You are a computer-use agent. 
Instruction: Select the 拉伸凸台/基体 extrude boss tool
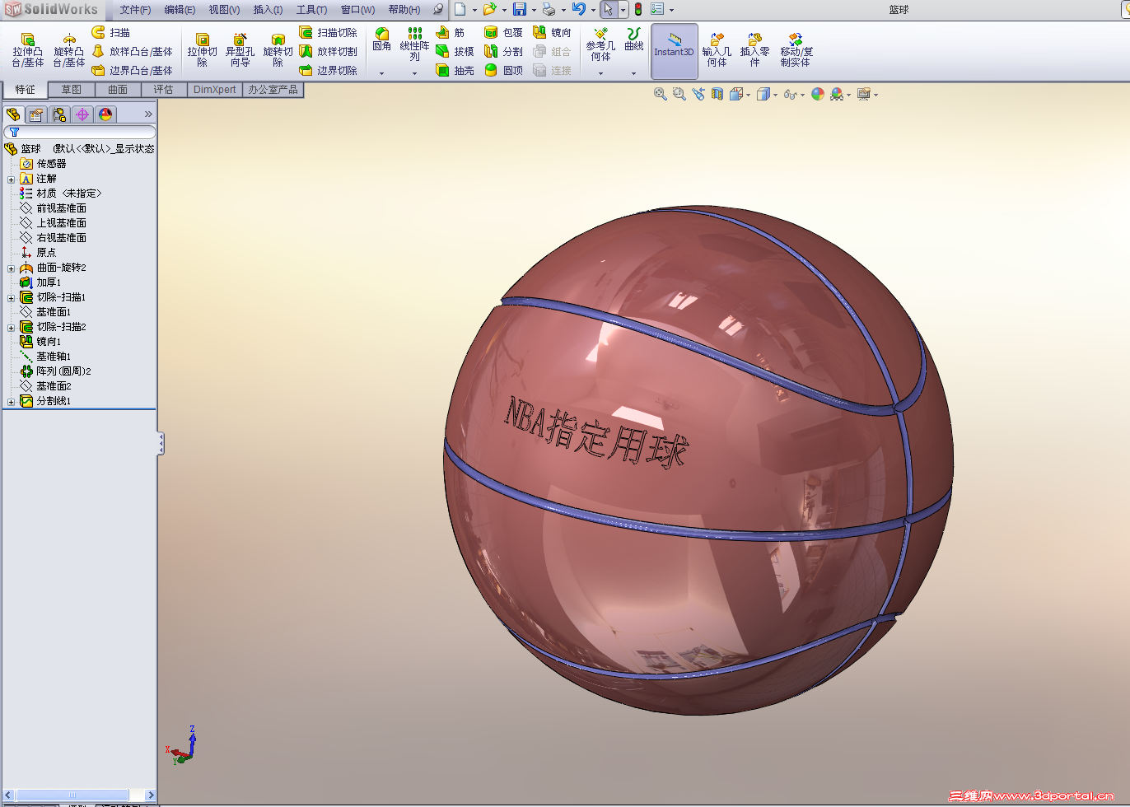(27, 50)
